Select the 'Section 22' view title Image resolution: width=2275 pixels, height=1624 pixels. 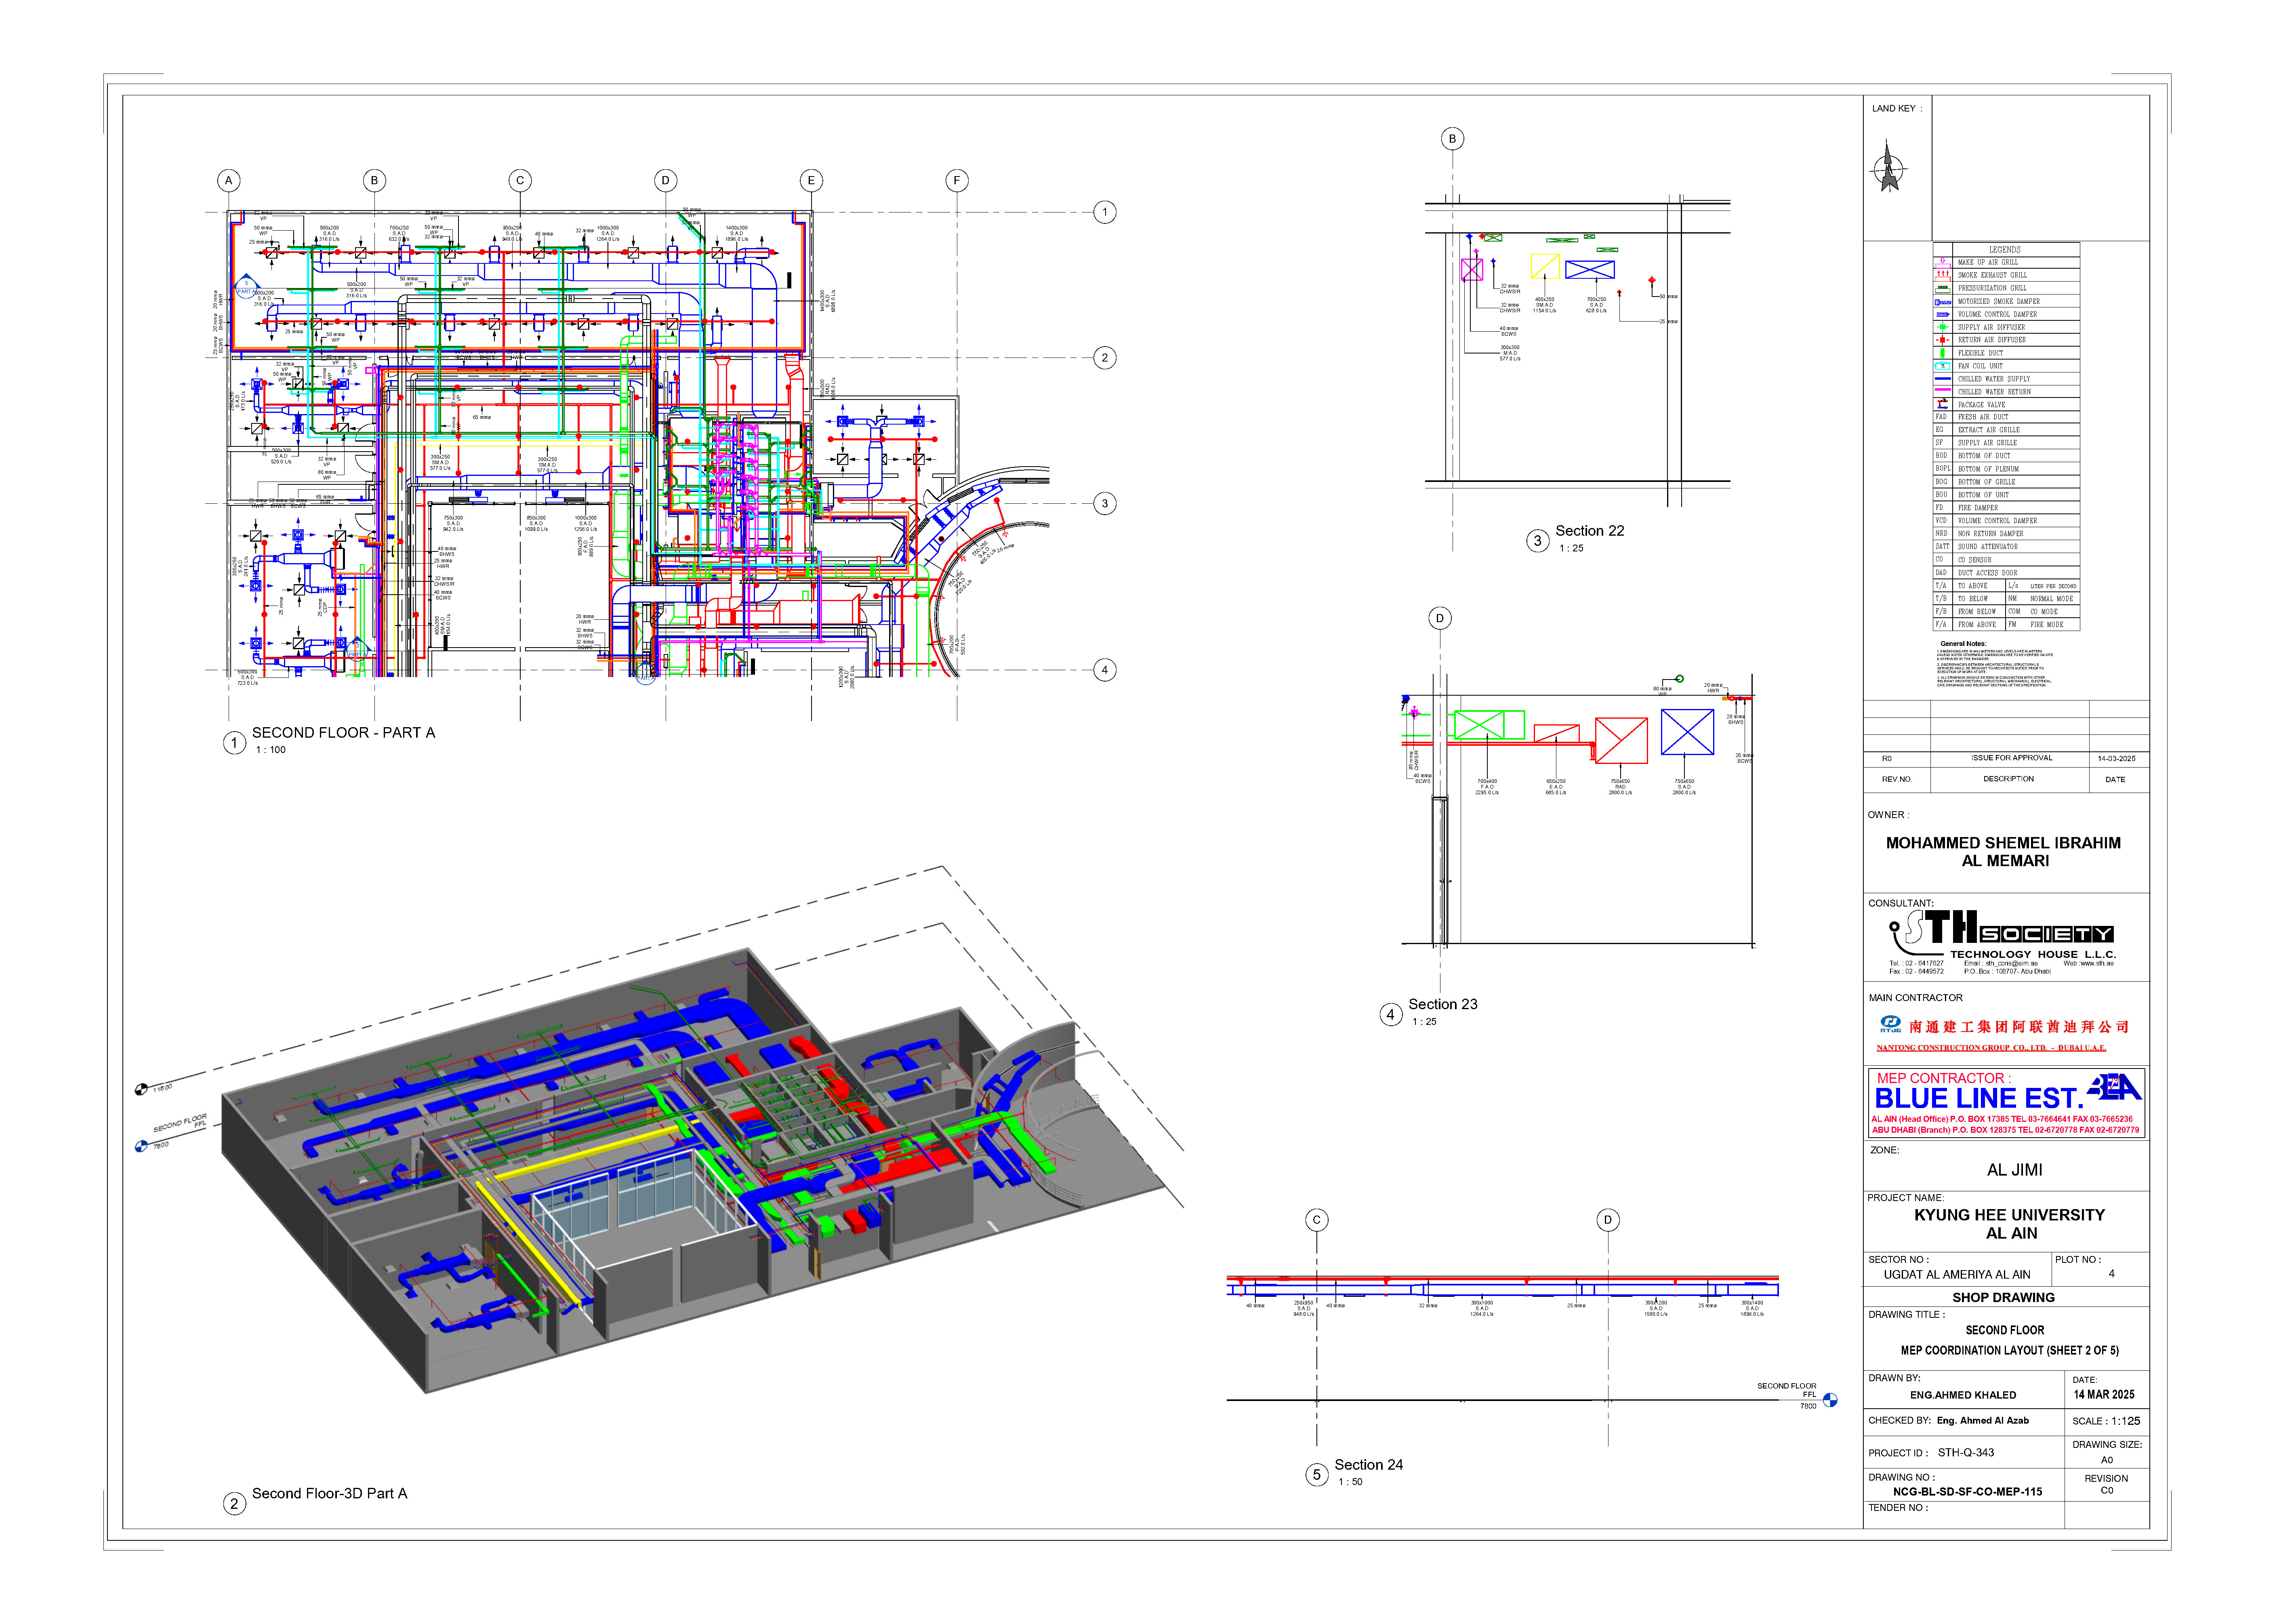click(x=1589, y=531)
